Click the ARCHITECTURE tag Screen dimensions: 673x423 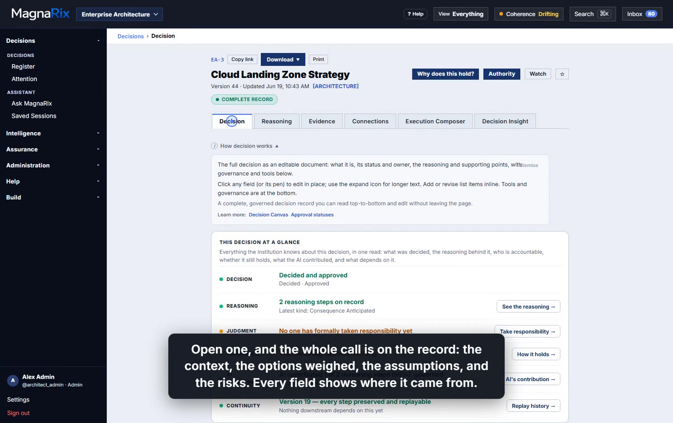pos(336,86)
